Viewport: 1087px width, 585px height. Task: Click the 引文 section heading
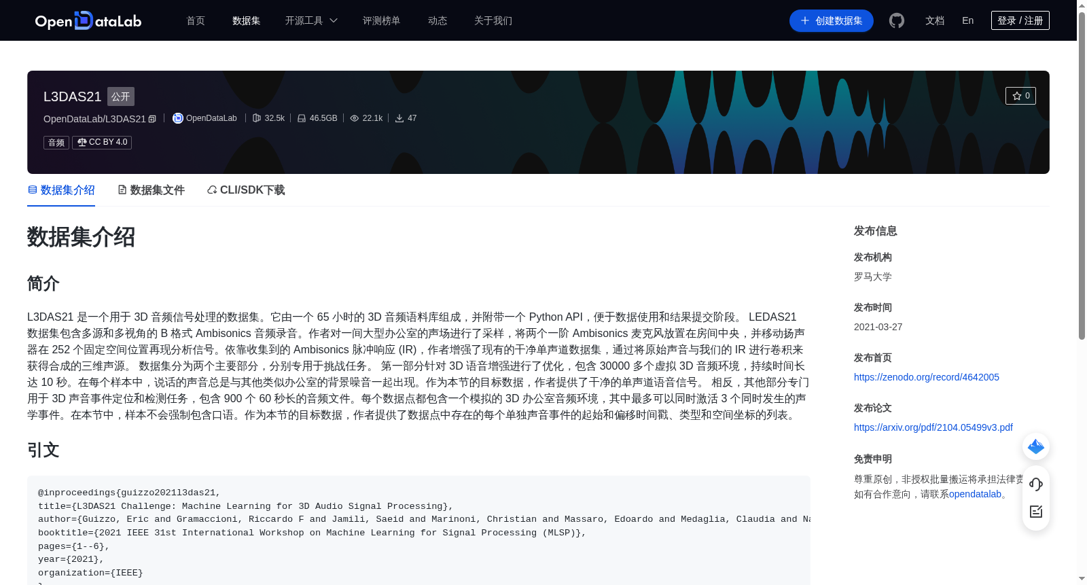pos(43,450)
